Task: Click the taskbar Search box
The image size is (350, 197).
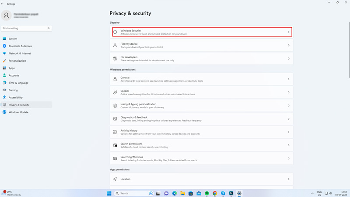Action: 134,193
